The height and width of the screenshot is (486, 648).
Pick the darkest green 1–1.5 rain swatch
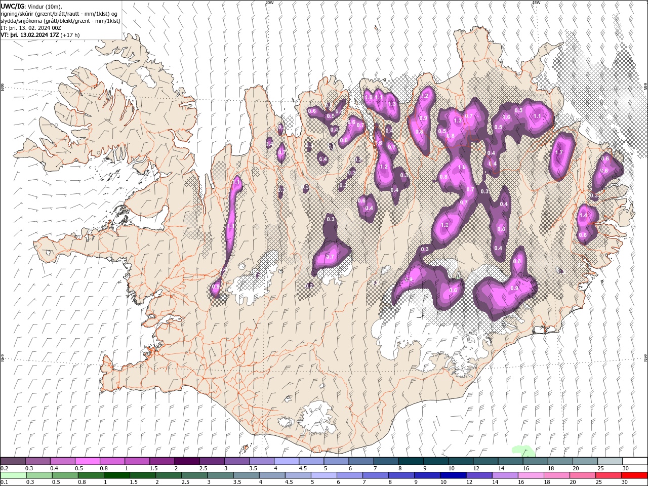tap(116, 475)
